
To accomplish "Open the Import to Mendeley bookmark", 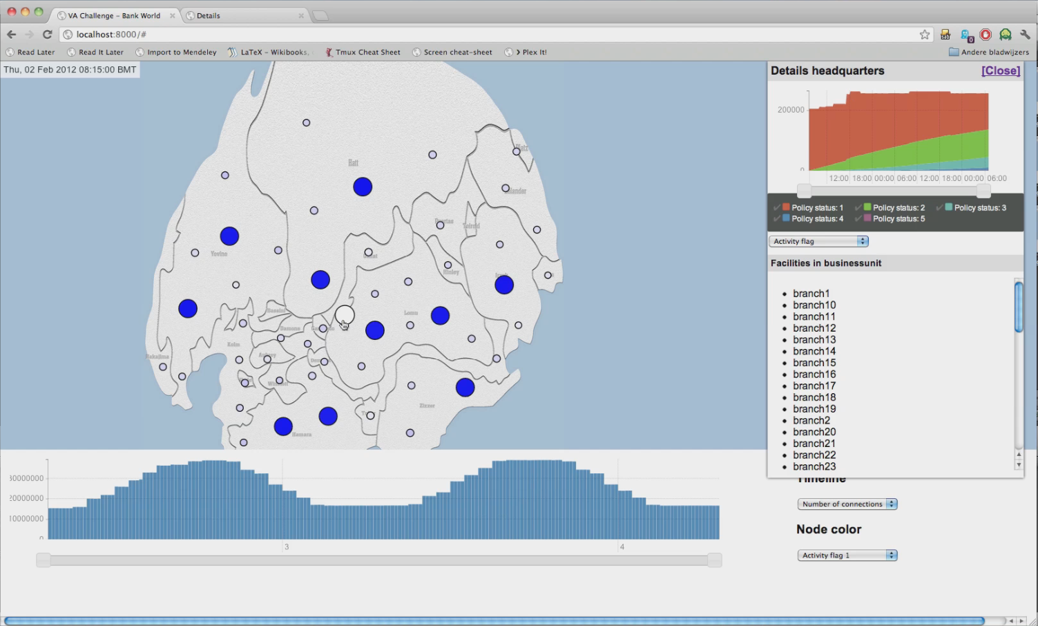I will click(x=176, y=52).
